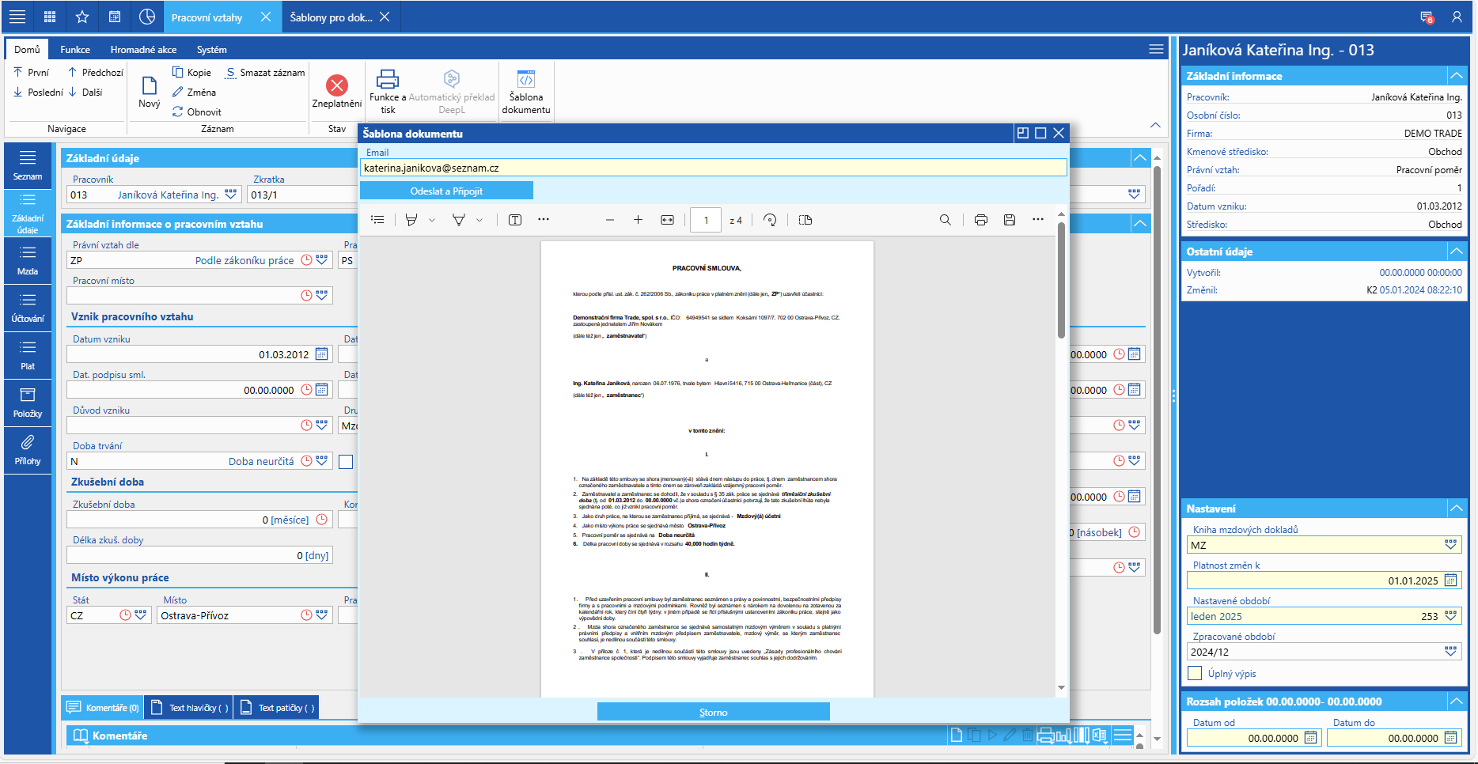
Task: Open calendar for Datum vzniku field
Action: point(322,354)
